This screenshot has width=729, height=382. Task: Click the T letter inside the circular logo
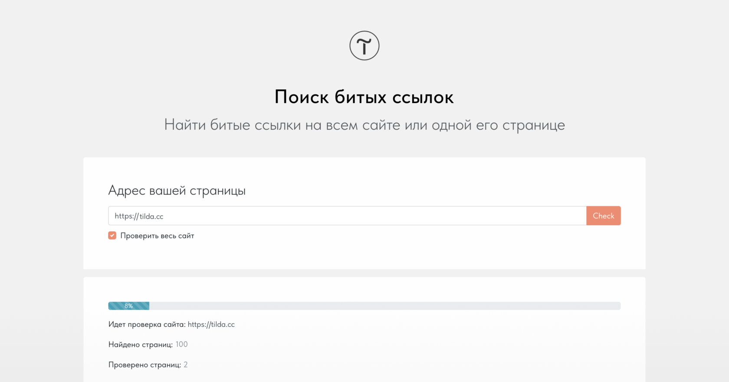point(364,46)
